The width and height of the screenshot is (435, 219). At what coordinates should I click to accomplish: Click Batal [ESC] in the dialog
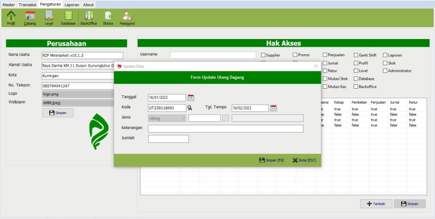tap(304, 160)
